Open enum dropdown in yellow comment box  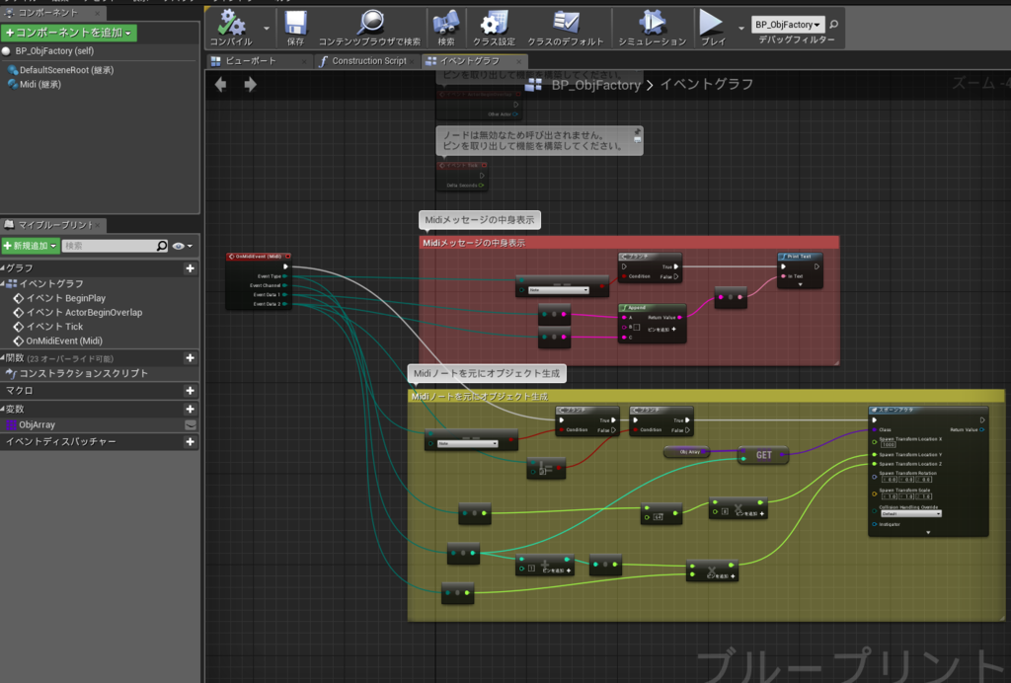tap(467, 443)
